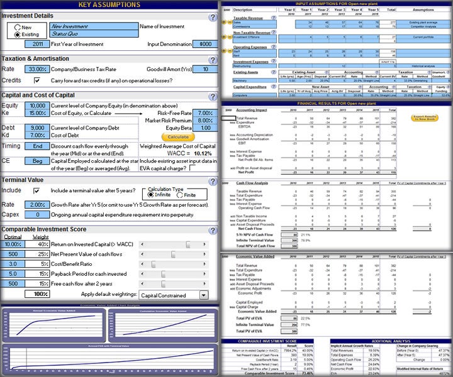Click the 33.00% tax rate field
The image size is (453, 377).
[x=37, y=69]
